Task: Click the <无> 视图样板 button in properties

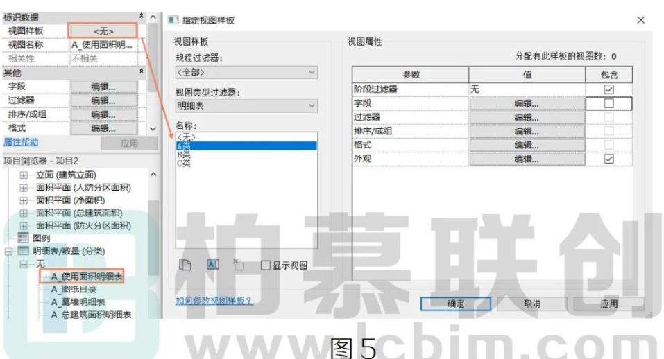Action: coord(103,31)
